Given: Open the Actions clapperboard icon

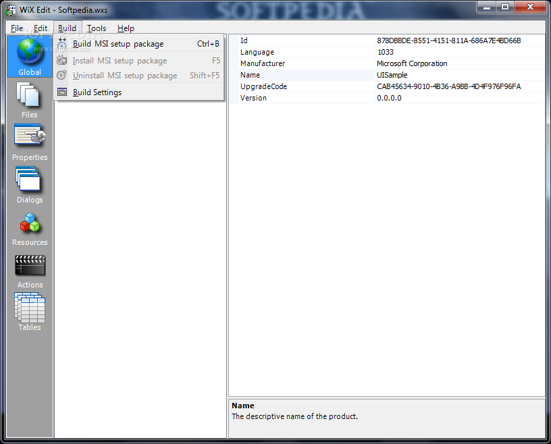Looking at the screenshot, I should 30,265.
